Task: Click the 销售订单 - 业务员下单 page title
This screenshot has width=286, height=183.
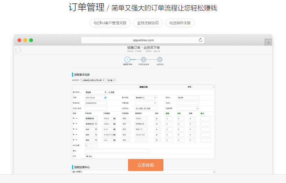Action: pyautogui.click(x=143, y=47)
